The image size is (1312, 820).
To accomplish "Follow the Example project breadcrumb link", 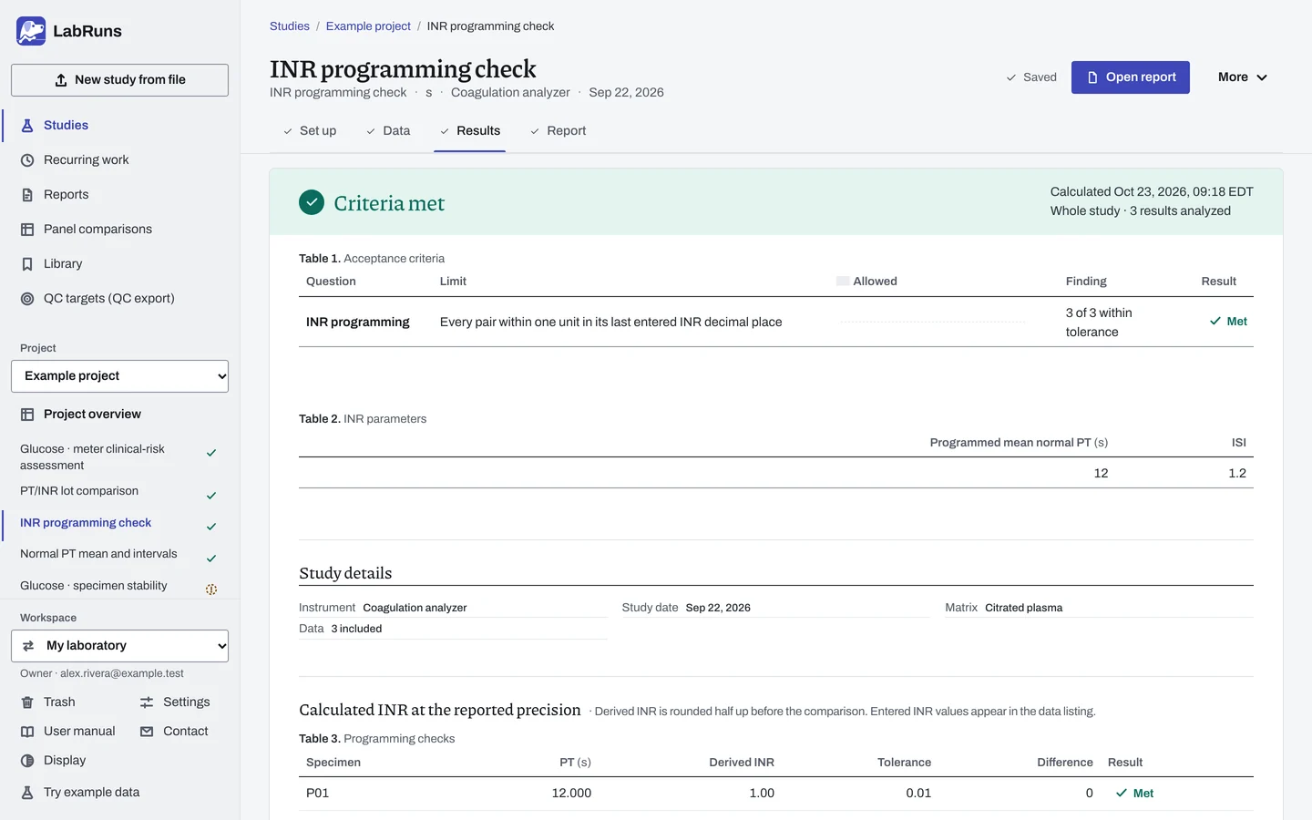I will pos(368,26).
